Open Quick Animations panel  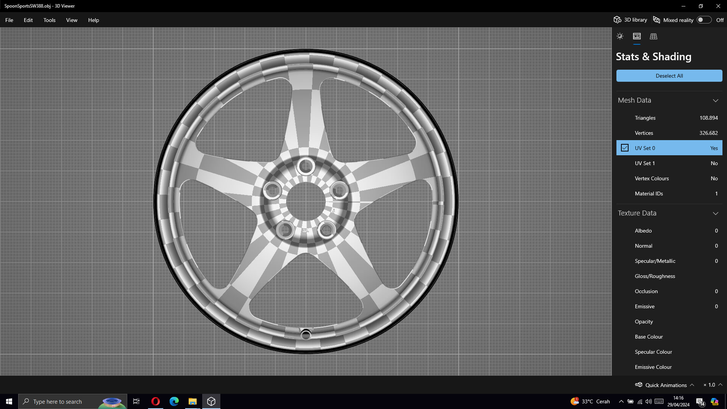coord(665,385)
